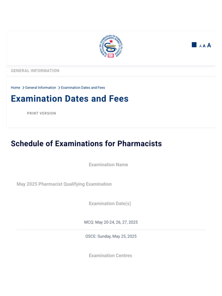Click the chevron after General Information breadcrumb
Screen dimensions: 222x296
click(59, 88)
